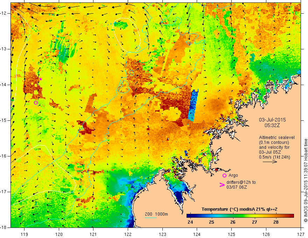Click the latitude axis label '-17'

pos(4,192)
